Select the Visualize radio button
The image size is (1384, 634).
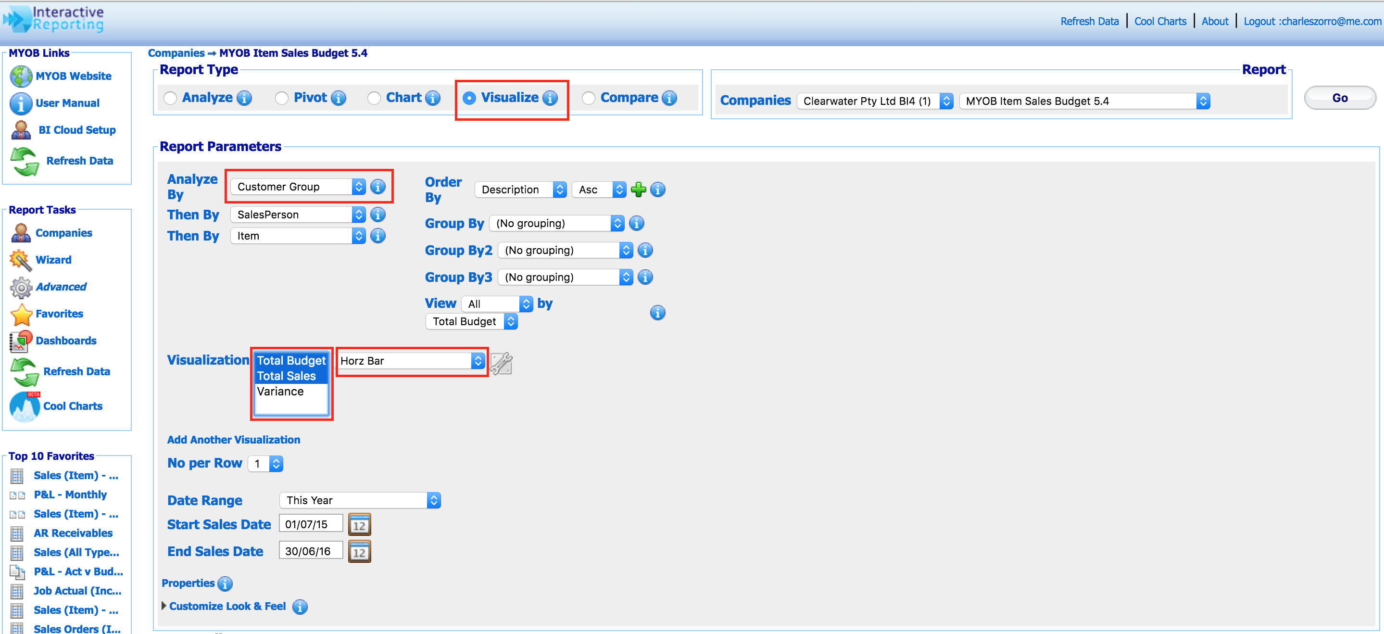469,98
